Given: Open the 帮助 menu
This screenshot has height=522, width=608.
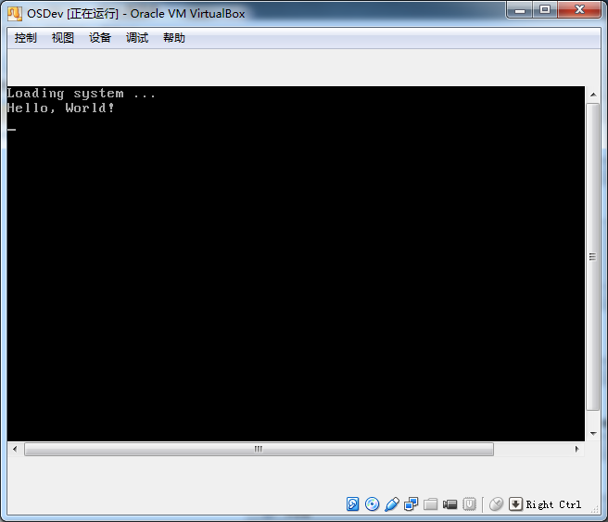Looking at the screenshot, I should (174, 38).
